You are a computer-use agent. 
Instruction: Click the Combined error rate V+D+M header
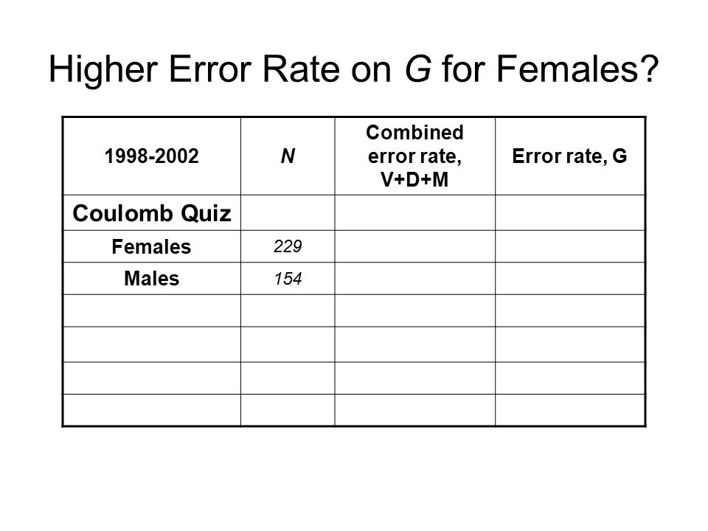tap(415, 156)
